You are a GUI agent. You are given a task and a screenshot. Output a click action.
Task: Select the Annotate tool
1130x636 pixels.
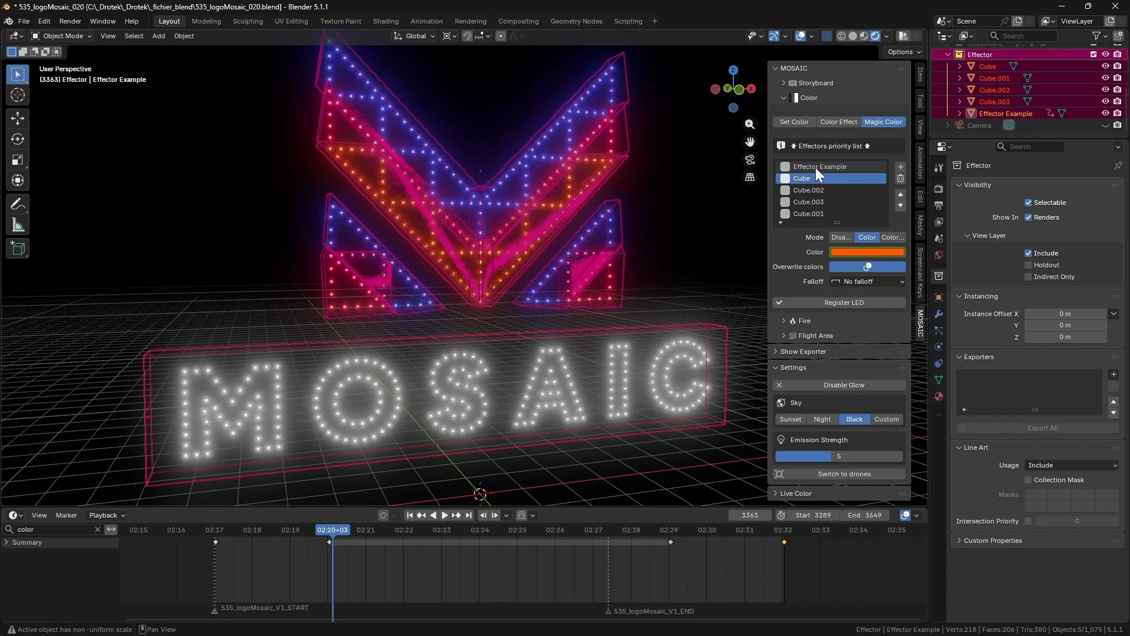coord(18,204)
